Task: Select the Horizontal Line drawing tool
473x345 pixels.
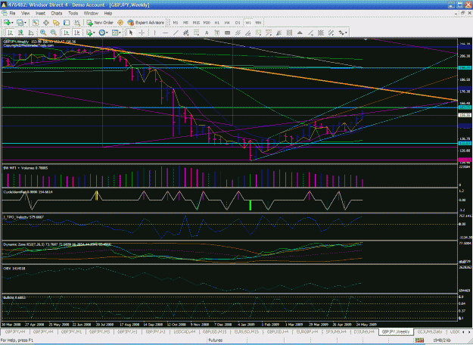Action: [165, 33]
